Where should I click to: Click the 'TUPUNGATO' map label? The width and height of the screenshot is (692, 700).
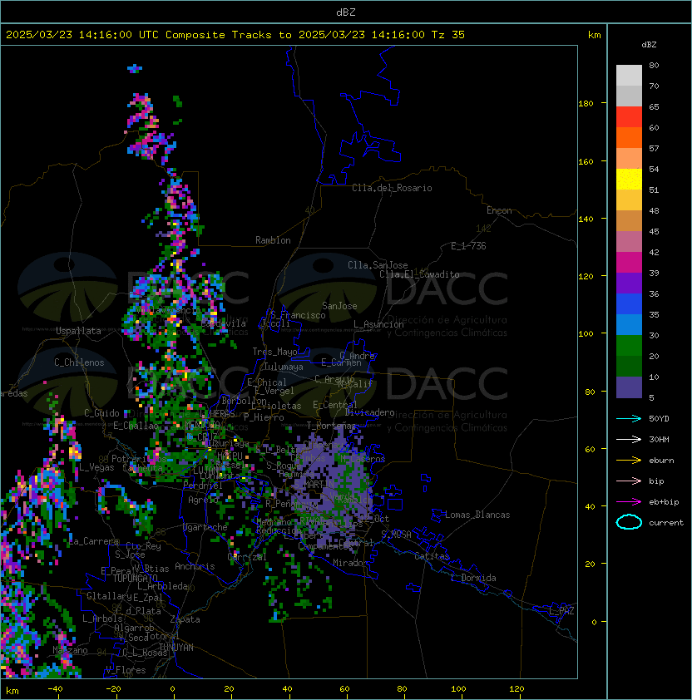(x=135, y=579)
